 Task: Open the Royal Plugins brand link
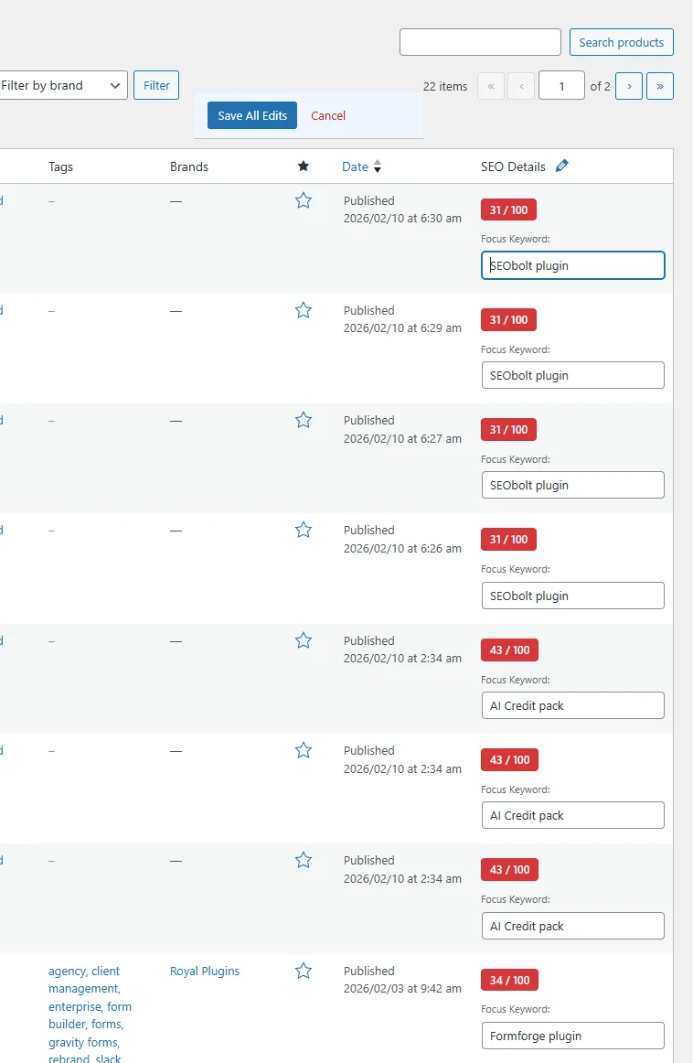[x=204, y=970]
